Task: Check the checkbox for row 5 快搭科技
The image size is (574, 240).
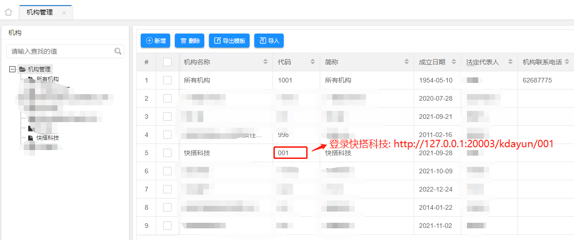Action: [167, 153]
